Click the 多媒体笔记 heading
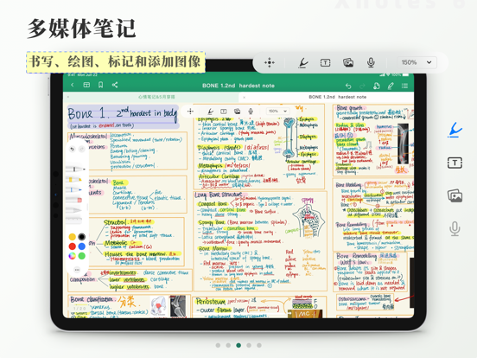Image resolution: width=477 pixels, height=358 pixels. click(81, 29)
